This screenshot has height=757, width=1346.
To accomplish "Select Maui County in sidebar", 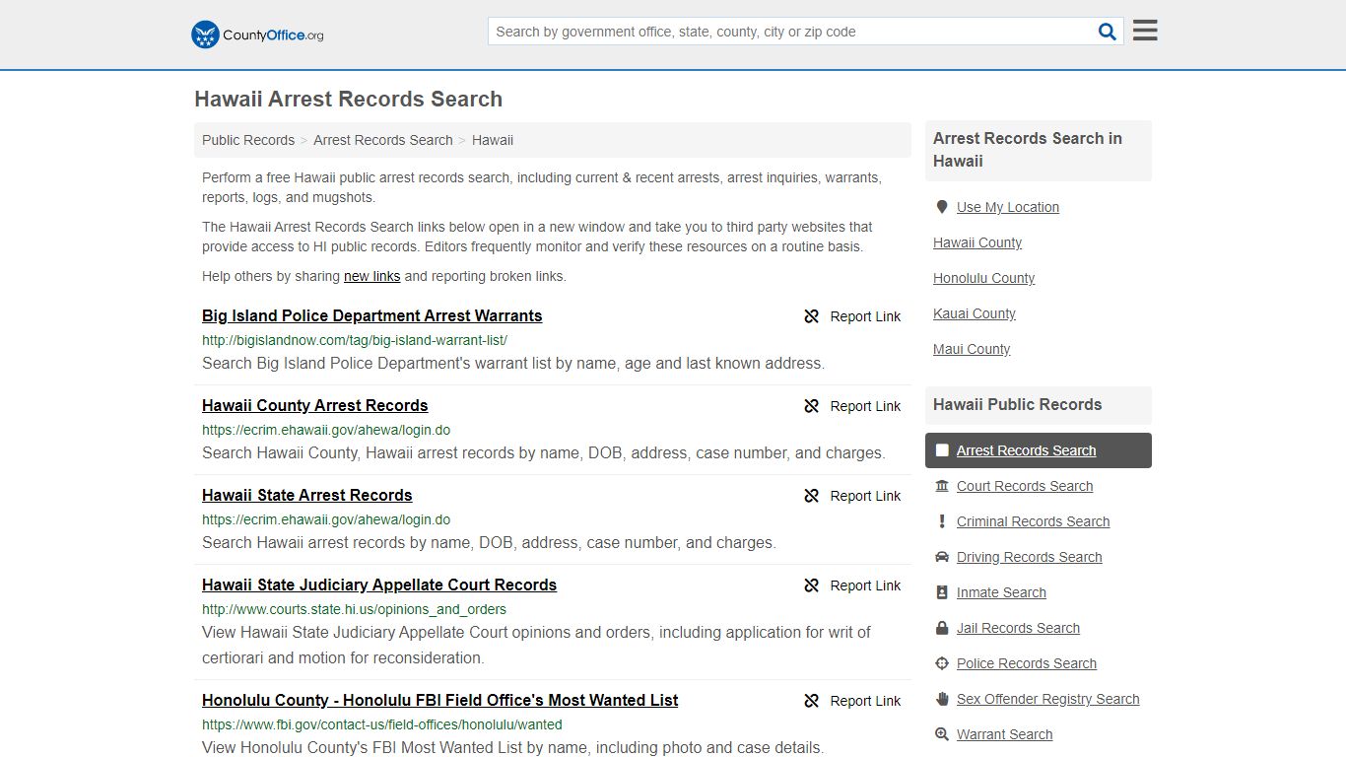I will pyautogui.click(x=972, y=349).
